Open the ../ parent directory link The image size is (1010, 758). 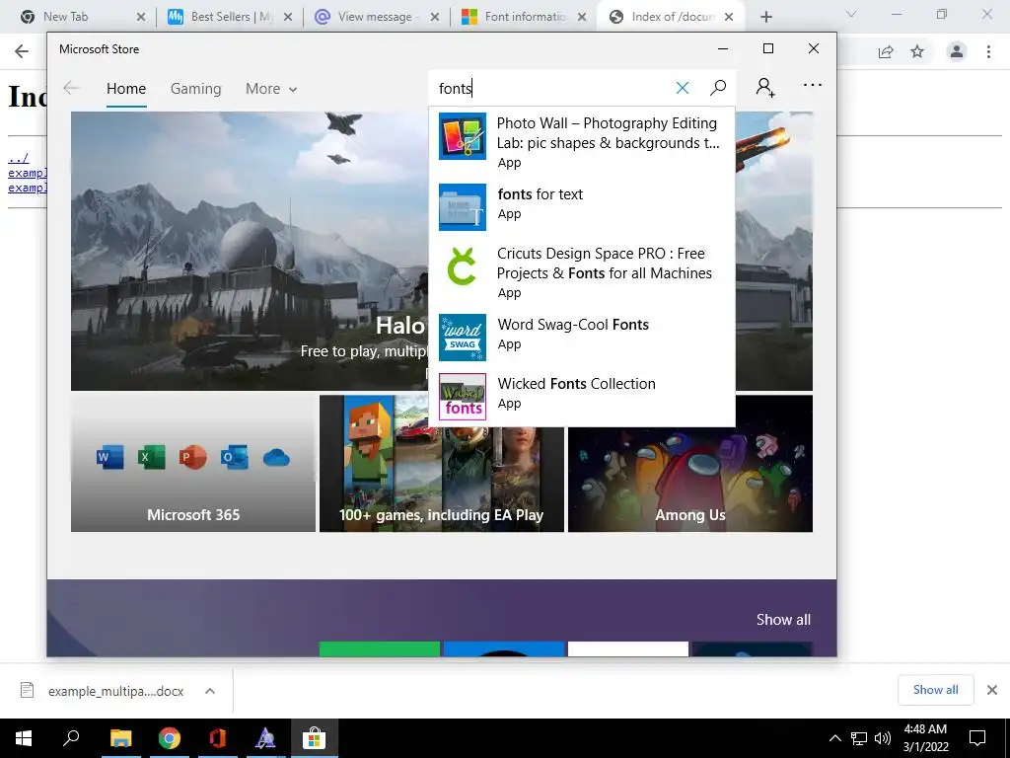coord(18,158)
